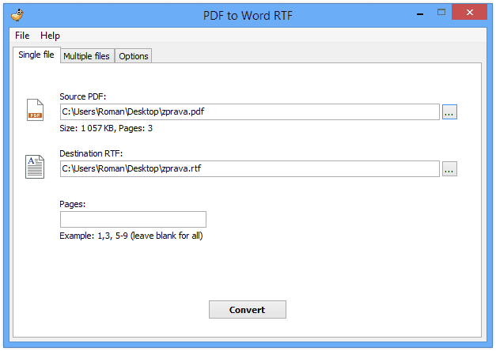Screen dimensions: 496x351
Task: Switch to the Multiple files tab
Action: point(86,56)
